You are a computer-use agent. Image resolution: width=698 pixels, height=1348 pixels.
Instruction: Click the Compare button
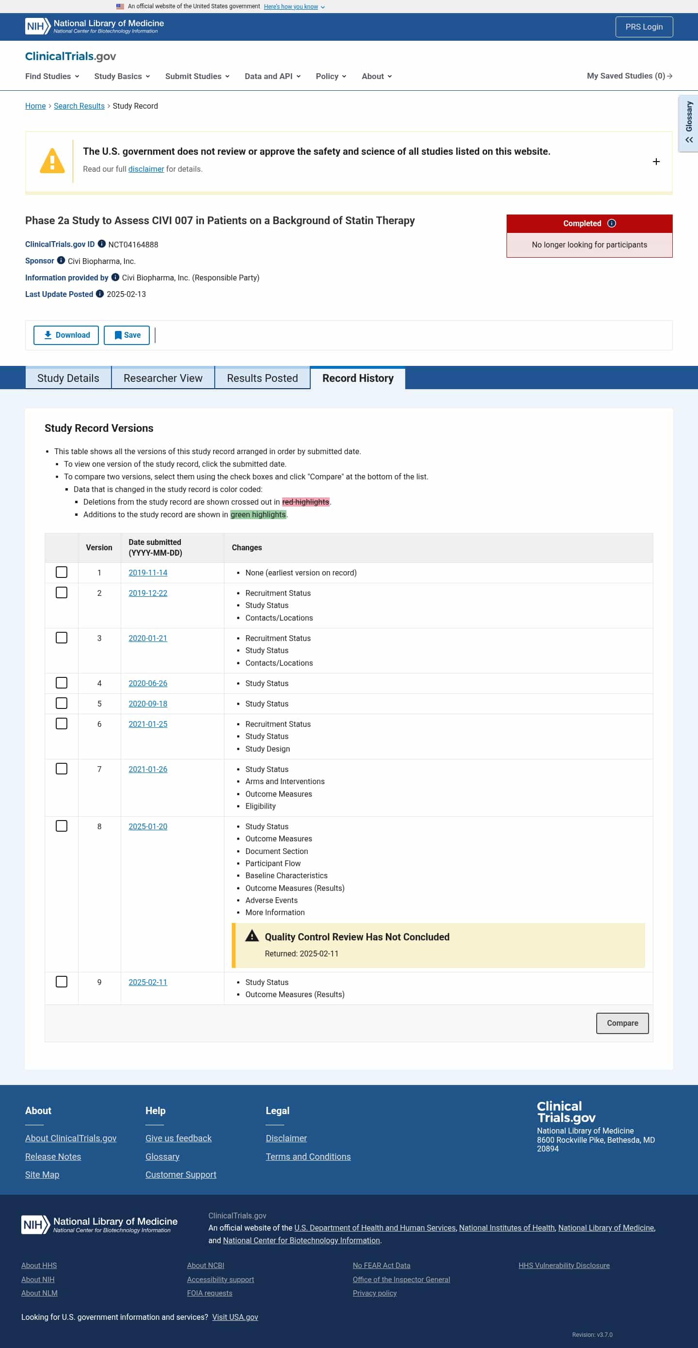click(622, 1023)
